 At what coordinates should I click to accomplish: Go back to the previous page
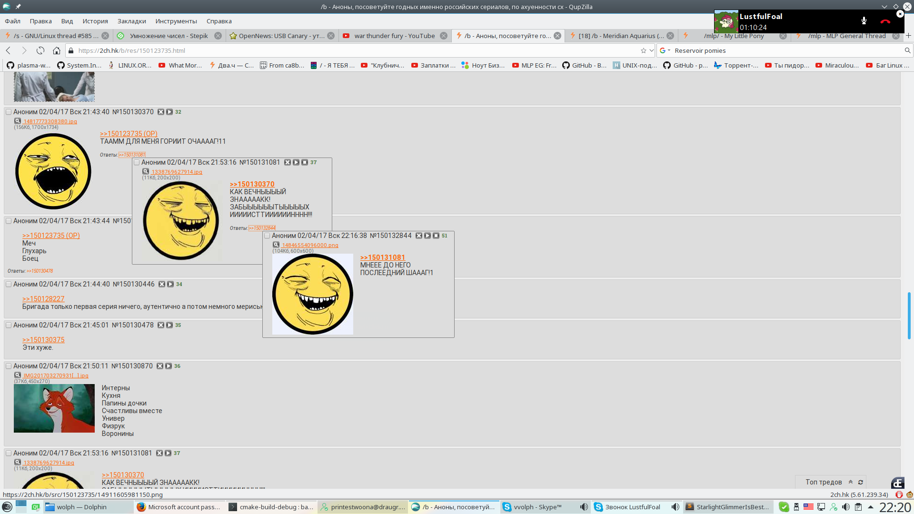pyautogui.click(x=9, y=50)
